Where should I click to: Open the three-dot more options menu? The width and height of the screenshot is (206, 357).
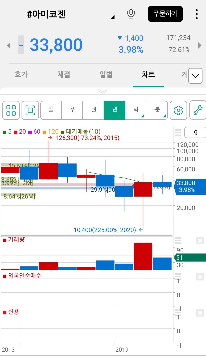[197, 14]
